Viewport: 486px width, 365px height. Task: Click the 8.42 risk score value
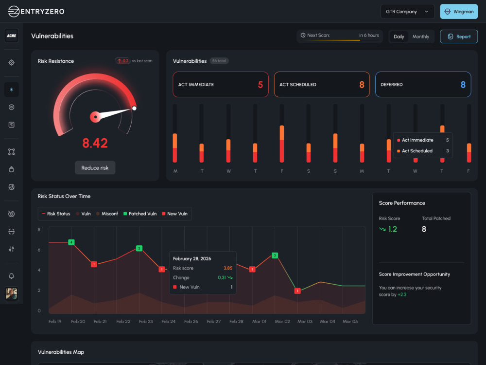[95, 143]
